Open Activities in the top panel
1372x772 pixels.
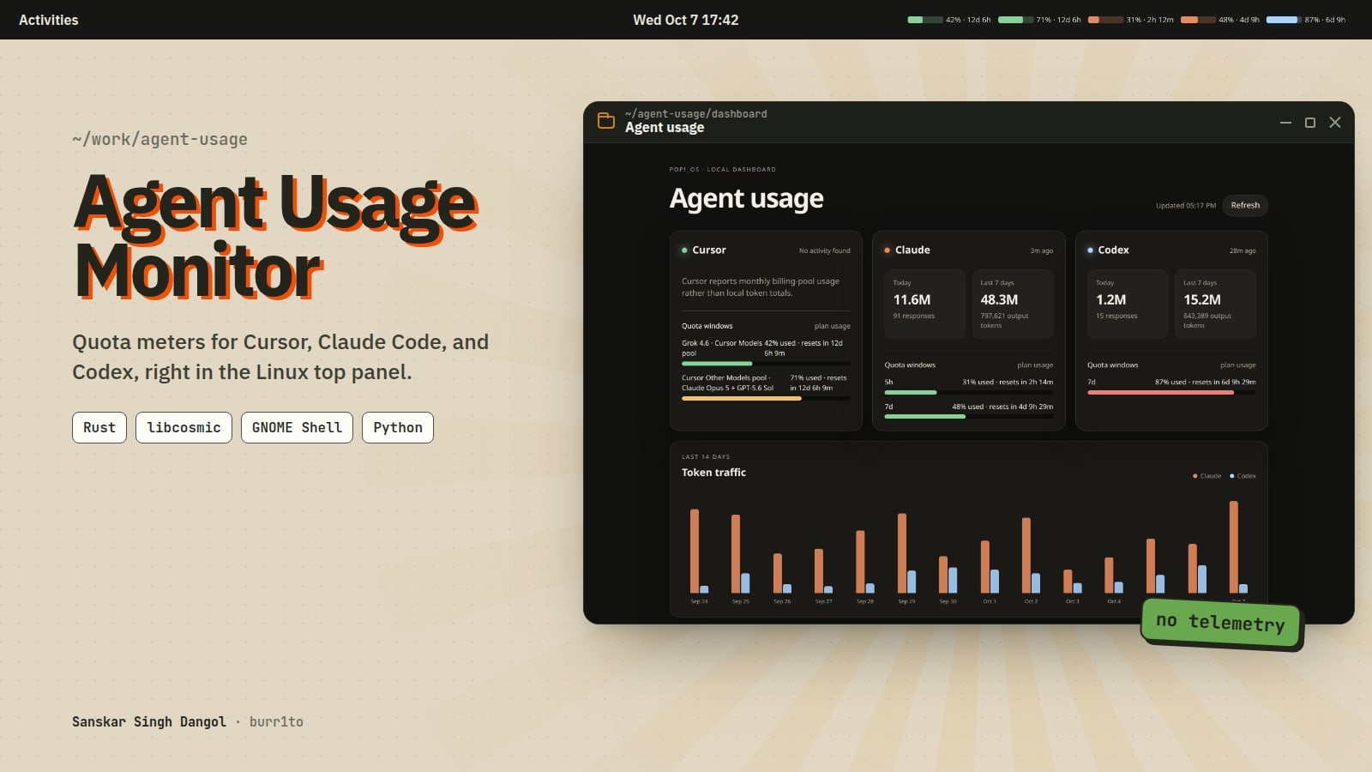pos(49,20)
